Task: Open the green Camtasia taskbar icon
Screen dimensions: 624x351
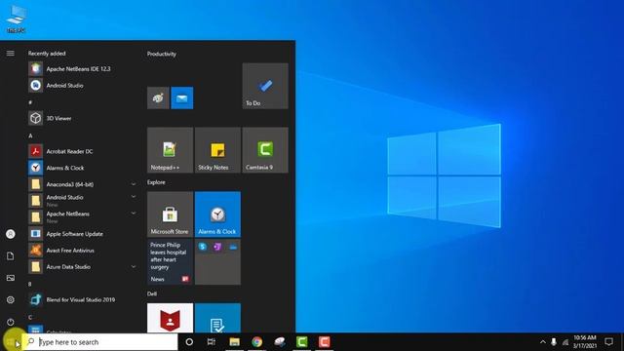Action: pos(301,342)
